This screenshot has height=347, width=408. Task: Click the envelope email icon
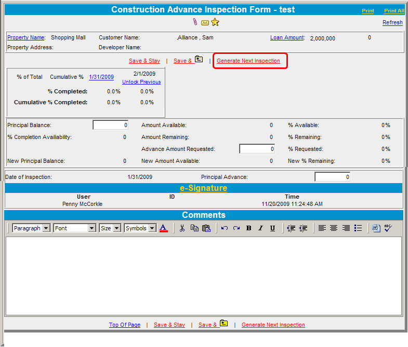[x=205, y=23]
